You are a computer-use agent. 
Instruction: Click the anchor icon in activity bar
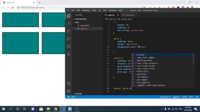click(x=68, y=54)
